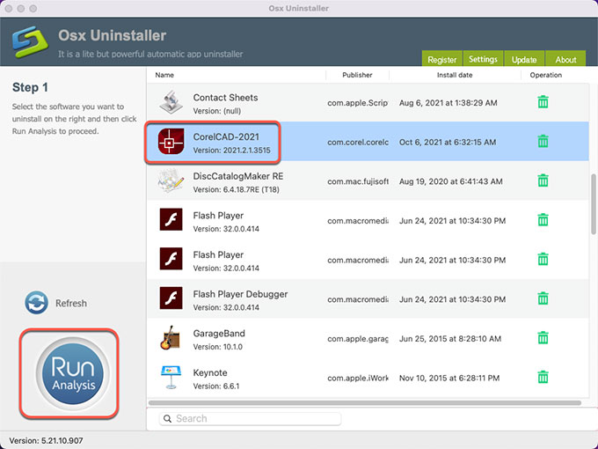
Task: Open the Register tab
Action: [x=441, y=59]
